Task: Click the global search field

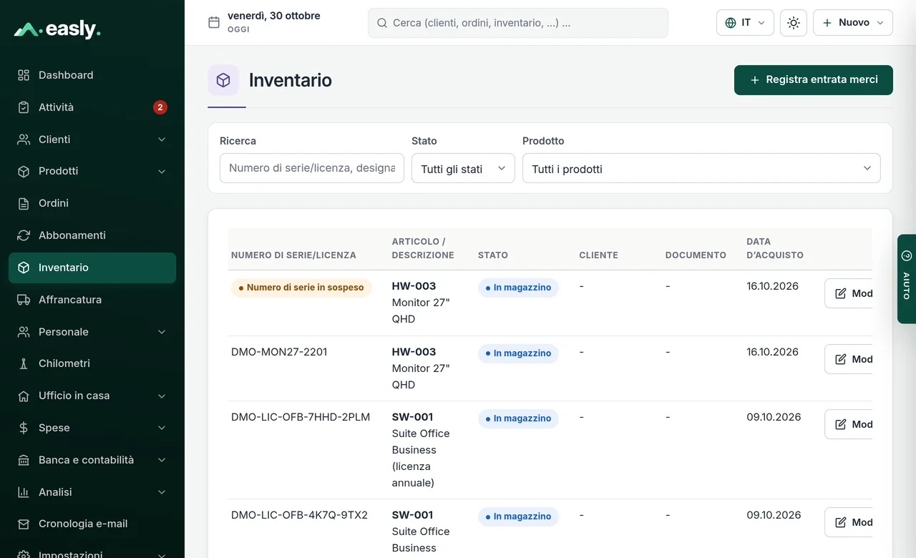Action: [518, 23]
